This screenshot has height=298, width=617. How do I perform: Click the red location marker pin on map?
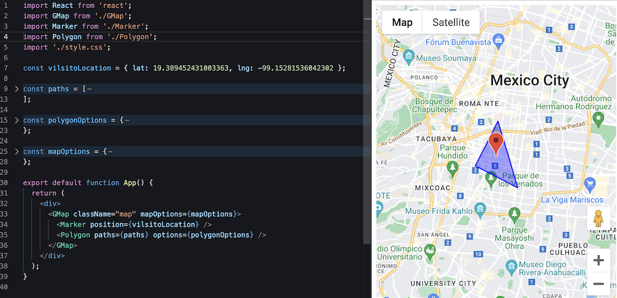[x=496, y=145]
